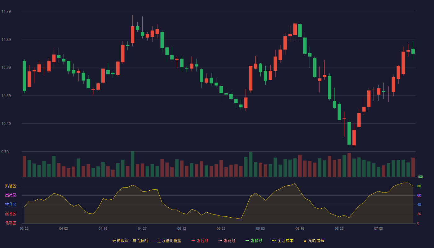Image resolution: width=434 pixels, height=248 pixels.
Task: Select the 04-27 date axis label
Action: 142,228
